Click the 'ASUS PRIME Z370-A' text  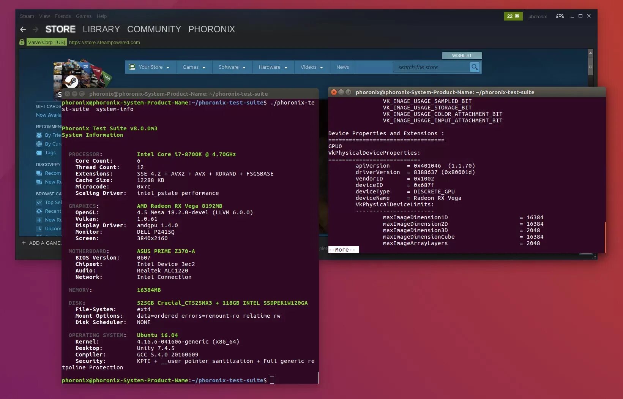pyautogui.click(x=166, y=251)
